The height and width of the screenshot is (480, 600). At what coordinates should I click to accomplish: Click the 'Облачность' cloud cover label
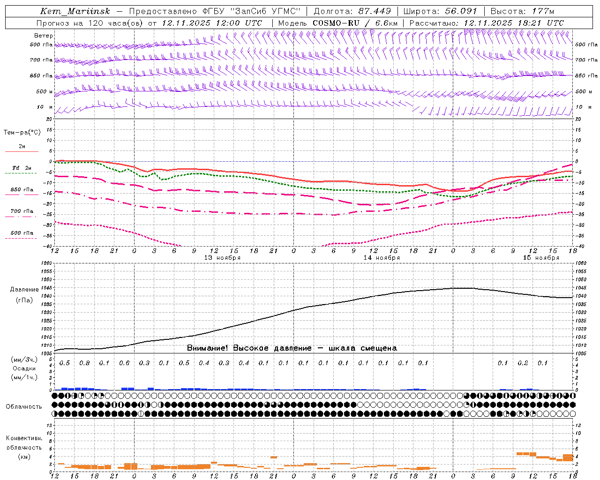coord(24,406)
